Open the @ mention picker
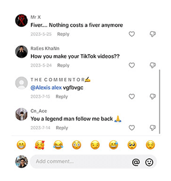 click(x=136, y=162)
